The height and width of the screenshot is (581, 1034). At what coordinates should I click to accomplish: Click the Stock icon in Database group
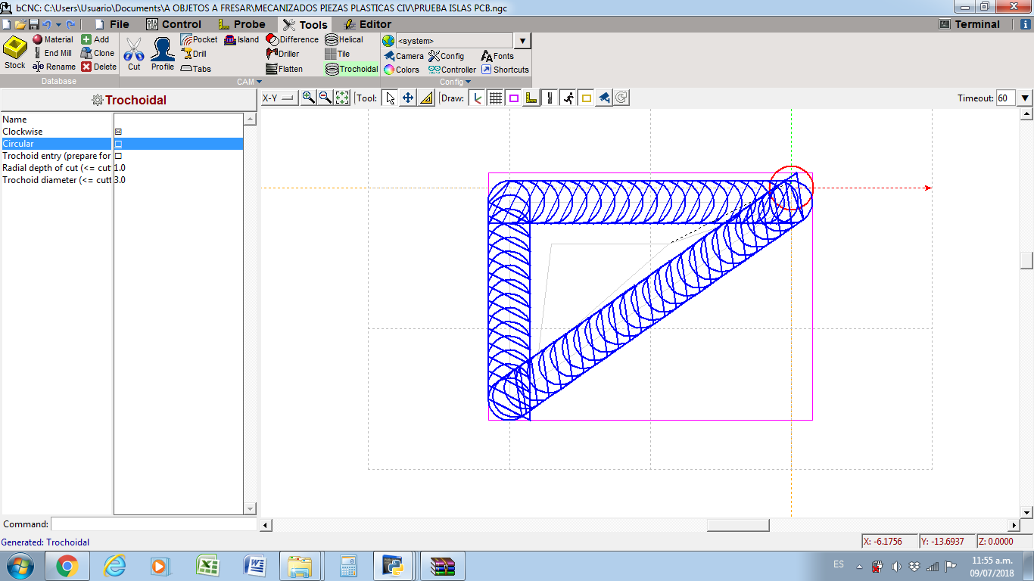(x=15, y=53)
